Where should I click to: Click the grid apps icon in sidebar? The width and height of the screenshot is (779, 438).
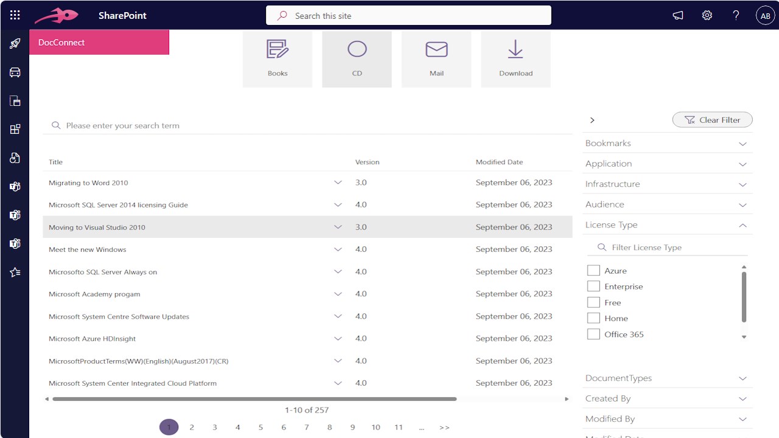[15, 129]
